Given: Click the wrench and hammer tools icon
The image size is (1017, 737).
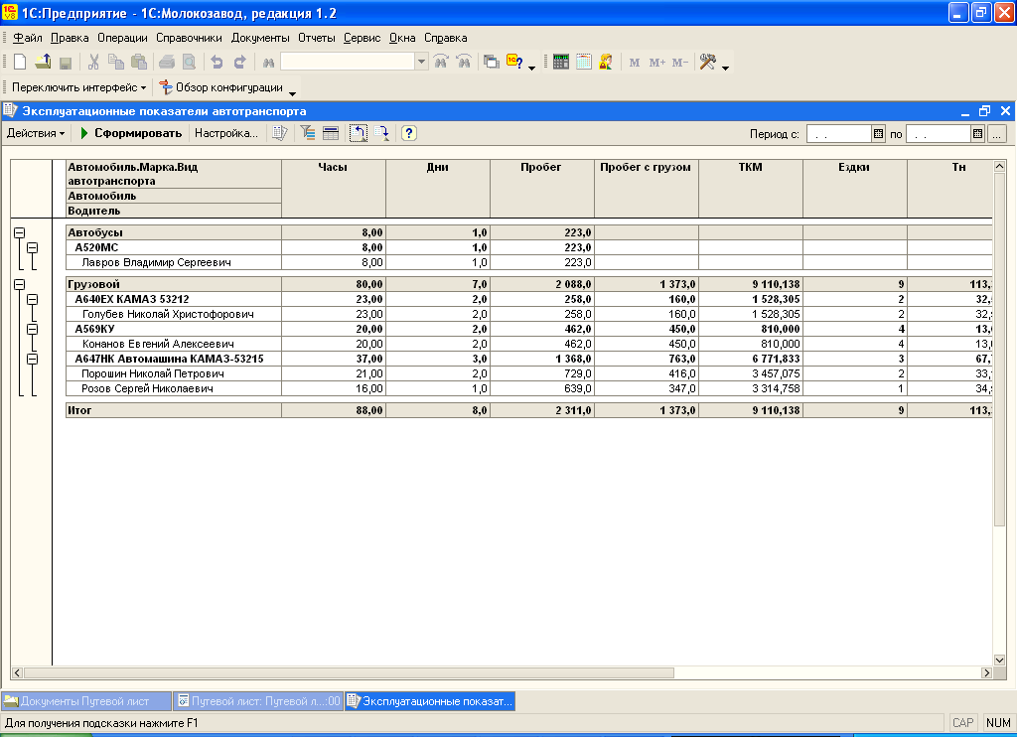Looking at the screenshot, I should (x=708, y=62).
